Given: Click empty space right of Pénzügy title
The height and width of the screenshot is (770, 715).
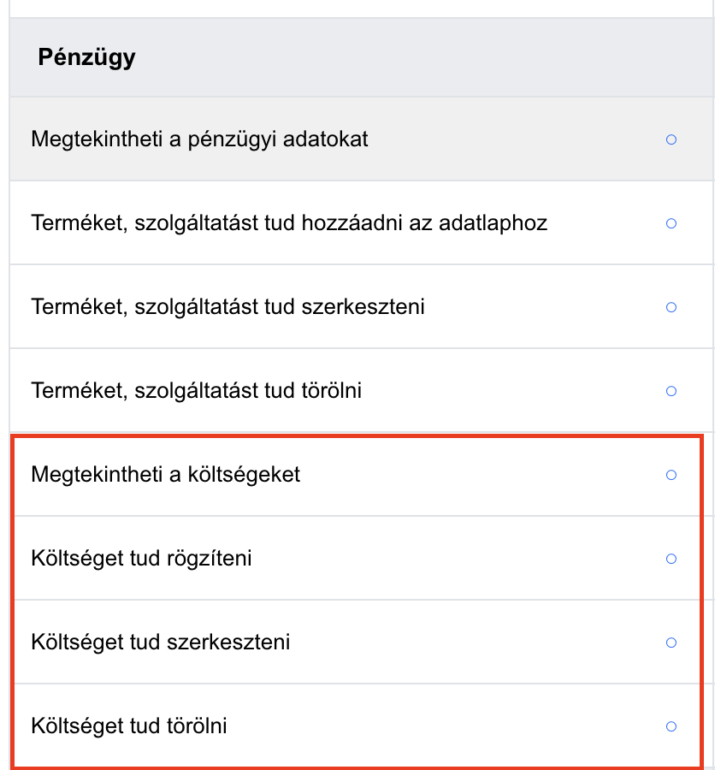Looking at the screenshot, I should [x=422, y=57].
